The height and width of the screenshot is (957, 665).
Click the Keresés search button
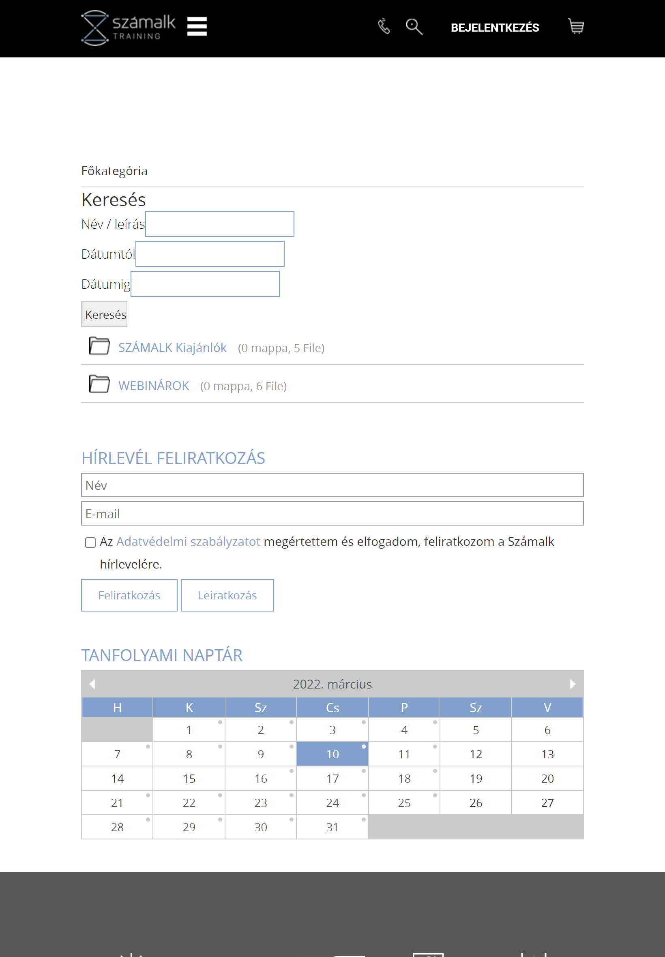[104, 314]
